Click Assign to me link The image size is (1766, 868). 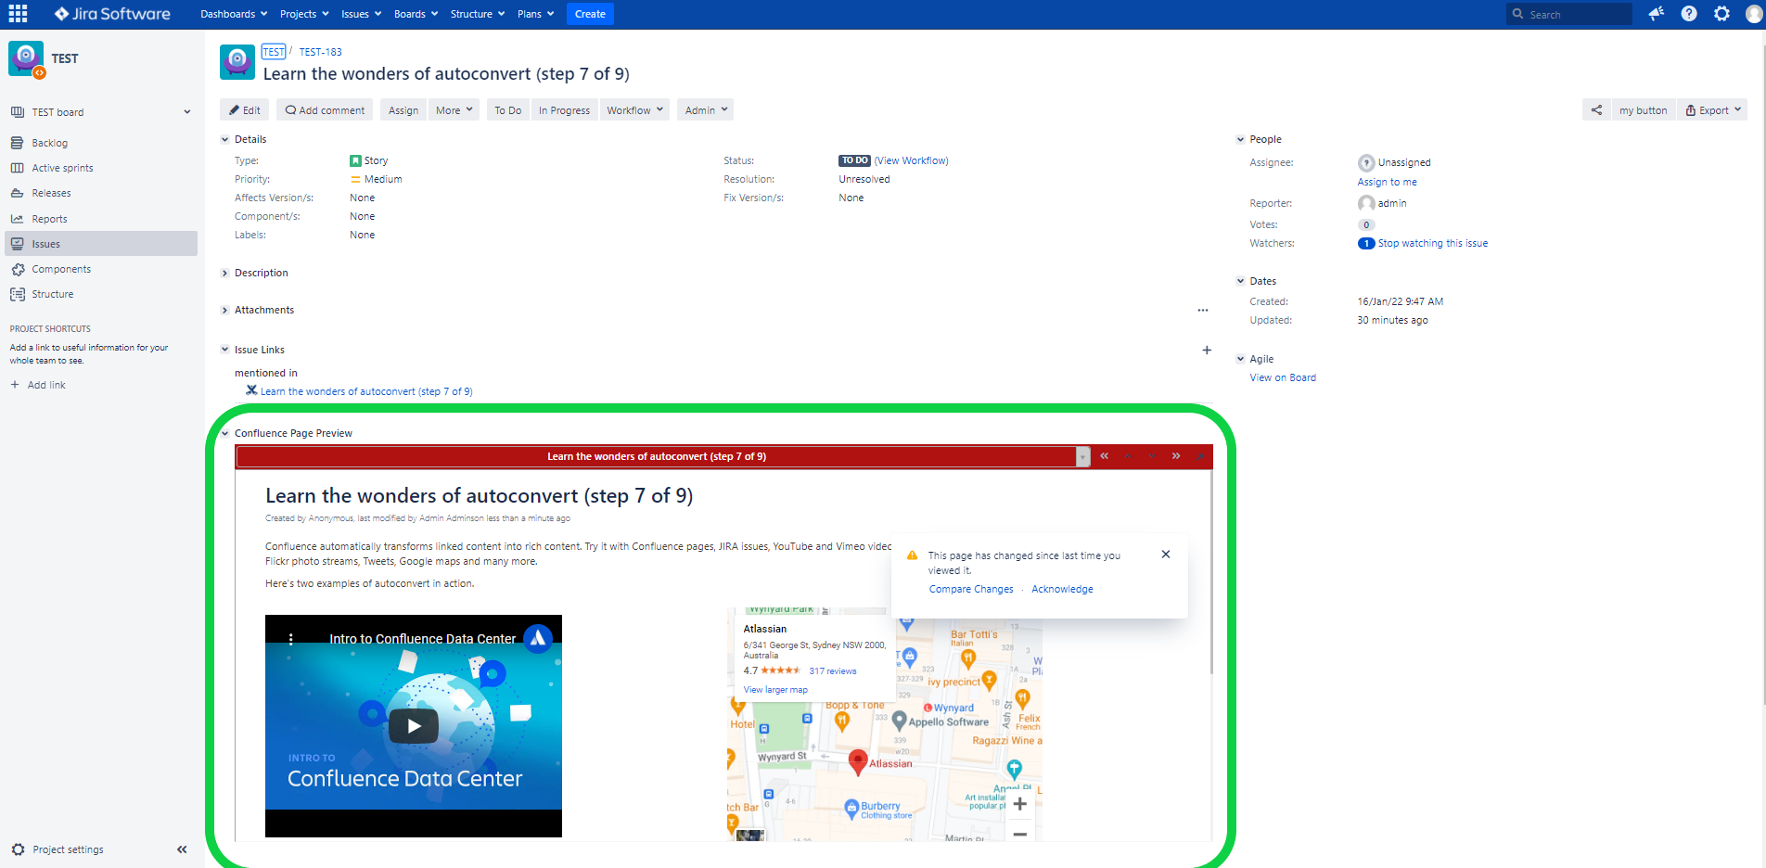(x=1387, y=182)
